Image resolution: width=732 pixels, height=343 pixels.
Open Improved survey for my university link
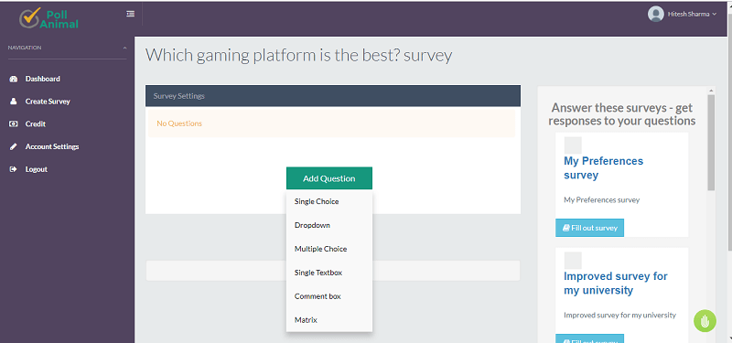(x=615, y=284)
